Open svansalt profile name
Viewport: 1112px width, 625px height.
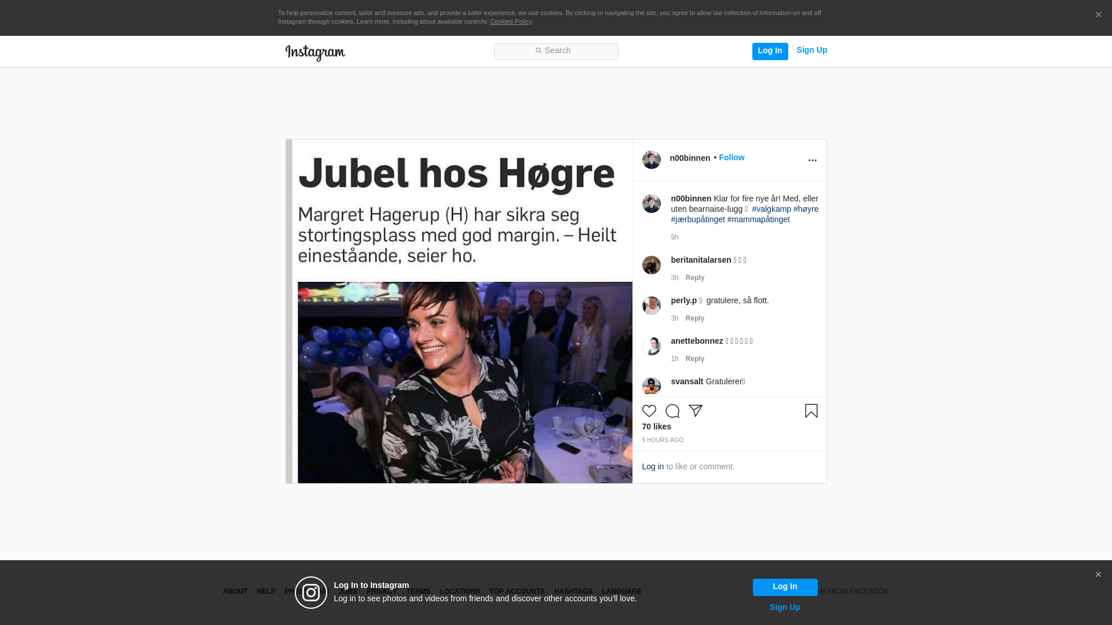tap(687, 381)
